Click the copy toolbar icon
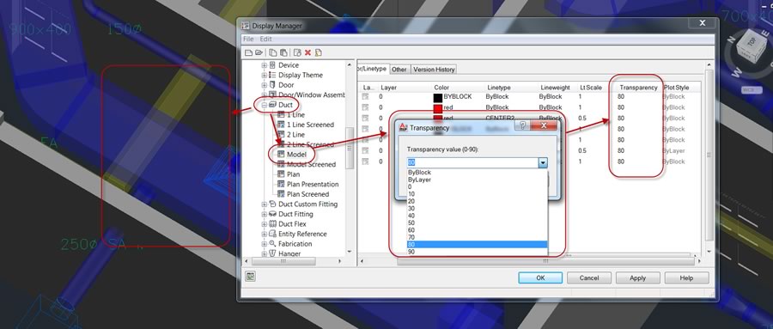 [273, 52]
